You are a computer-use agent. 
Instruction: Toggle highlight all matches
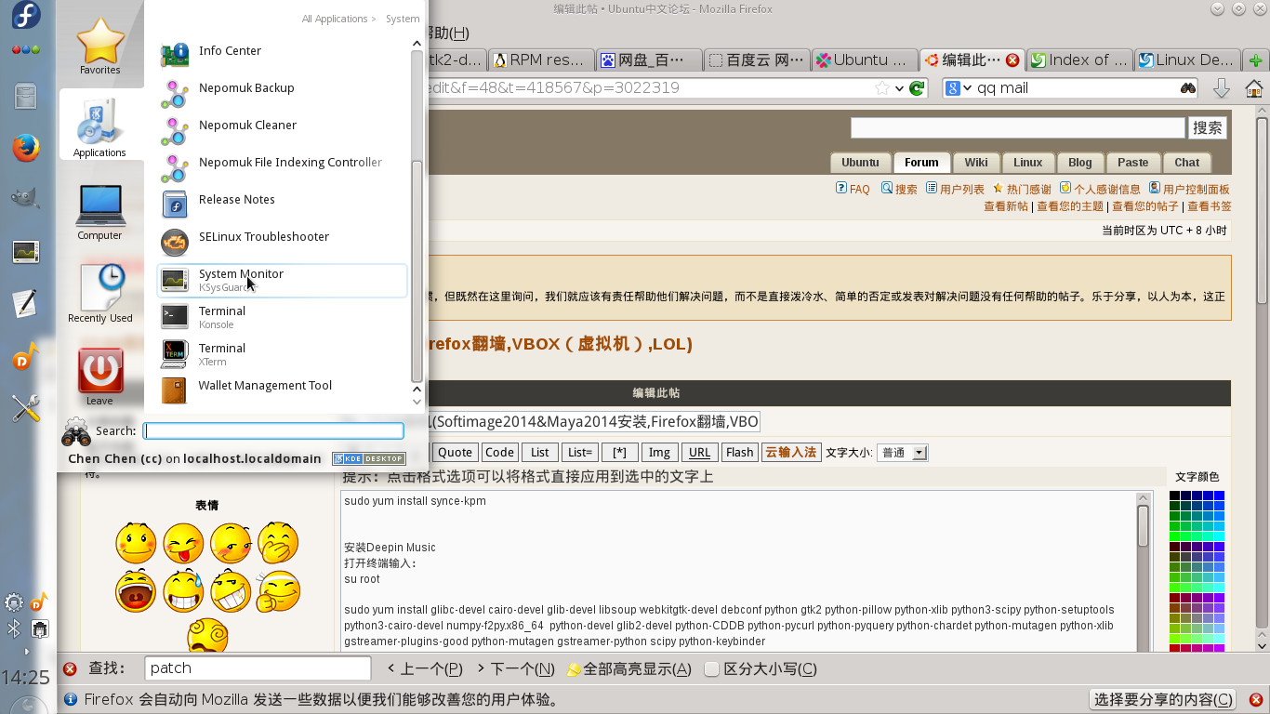tap(628, 668)
